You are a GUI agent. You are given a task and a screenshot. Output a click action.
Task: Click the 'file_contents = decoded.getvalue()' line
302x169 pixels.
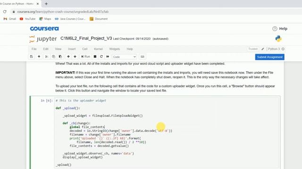pyautogui.click(x=99, y=146)
